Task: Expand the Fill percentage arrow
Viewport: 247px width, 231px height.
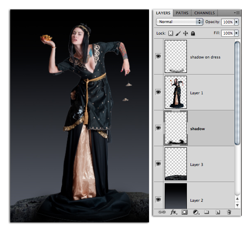Action: tap(236, 33)
